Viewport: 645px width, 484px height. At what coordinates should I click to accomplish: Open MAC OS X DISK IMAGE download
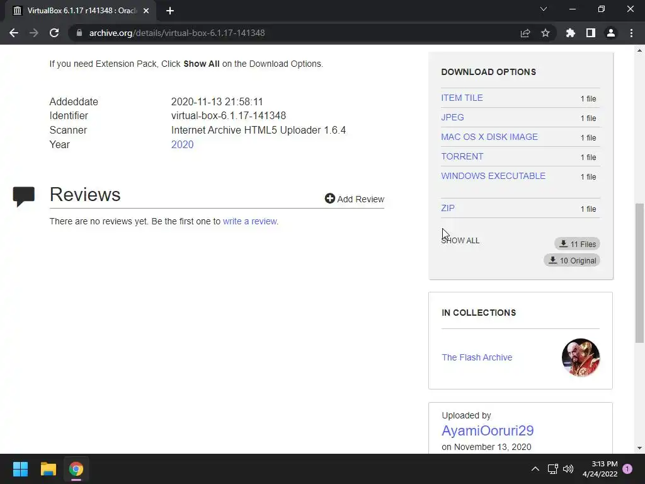[x=489, y=137]
